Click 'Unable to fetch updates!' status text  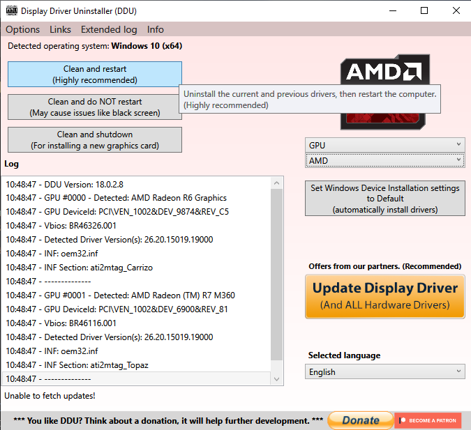click(50, 396)
